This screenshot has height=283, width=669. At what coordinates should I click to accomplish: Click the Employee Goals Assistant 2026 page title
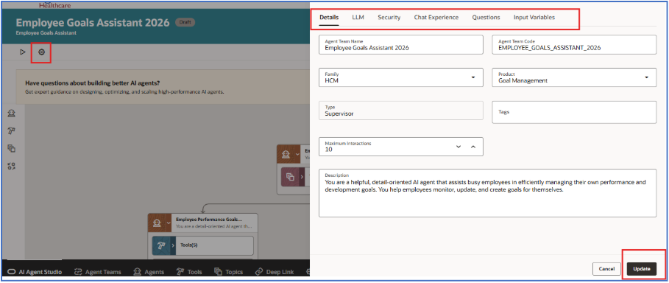[93, 23]
